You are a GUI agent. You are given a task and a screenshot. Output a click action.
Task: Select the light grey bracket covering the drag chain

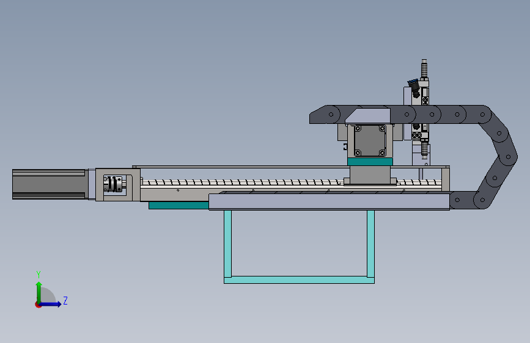(x=368, y=116)
